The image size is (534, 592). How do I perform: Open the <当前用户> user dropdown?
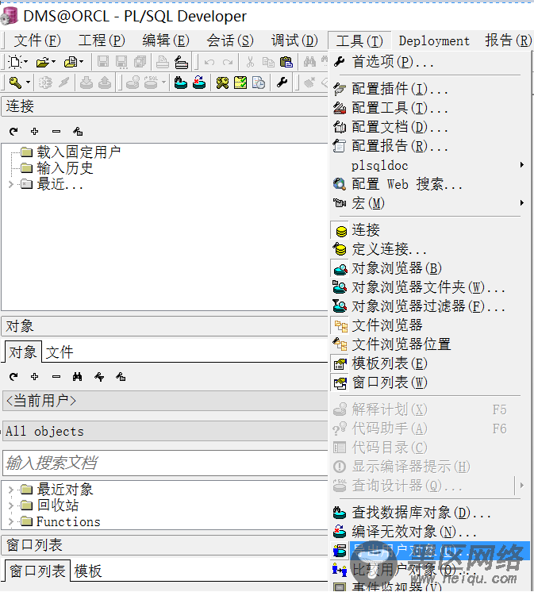point(165,401)
